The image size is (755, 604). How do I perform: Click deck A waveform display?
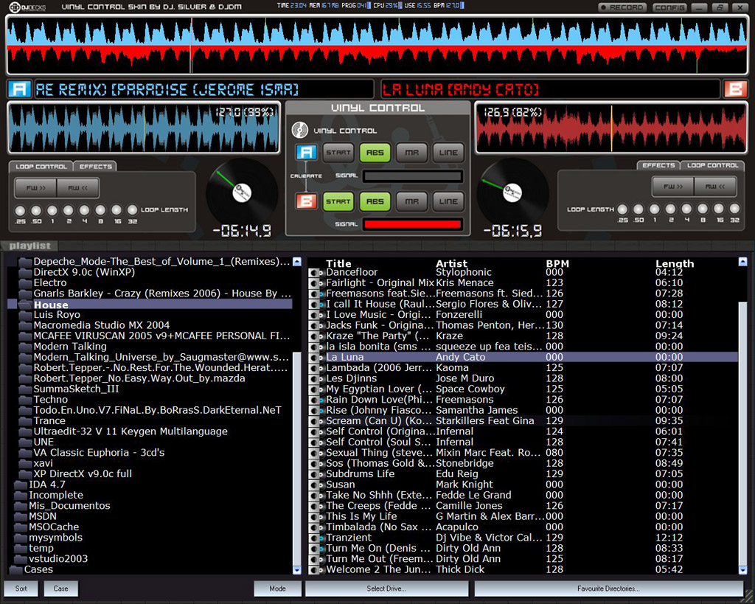coord(144,128)
